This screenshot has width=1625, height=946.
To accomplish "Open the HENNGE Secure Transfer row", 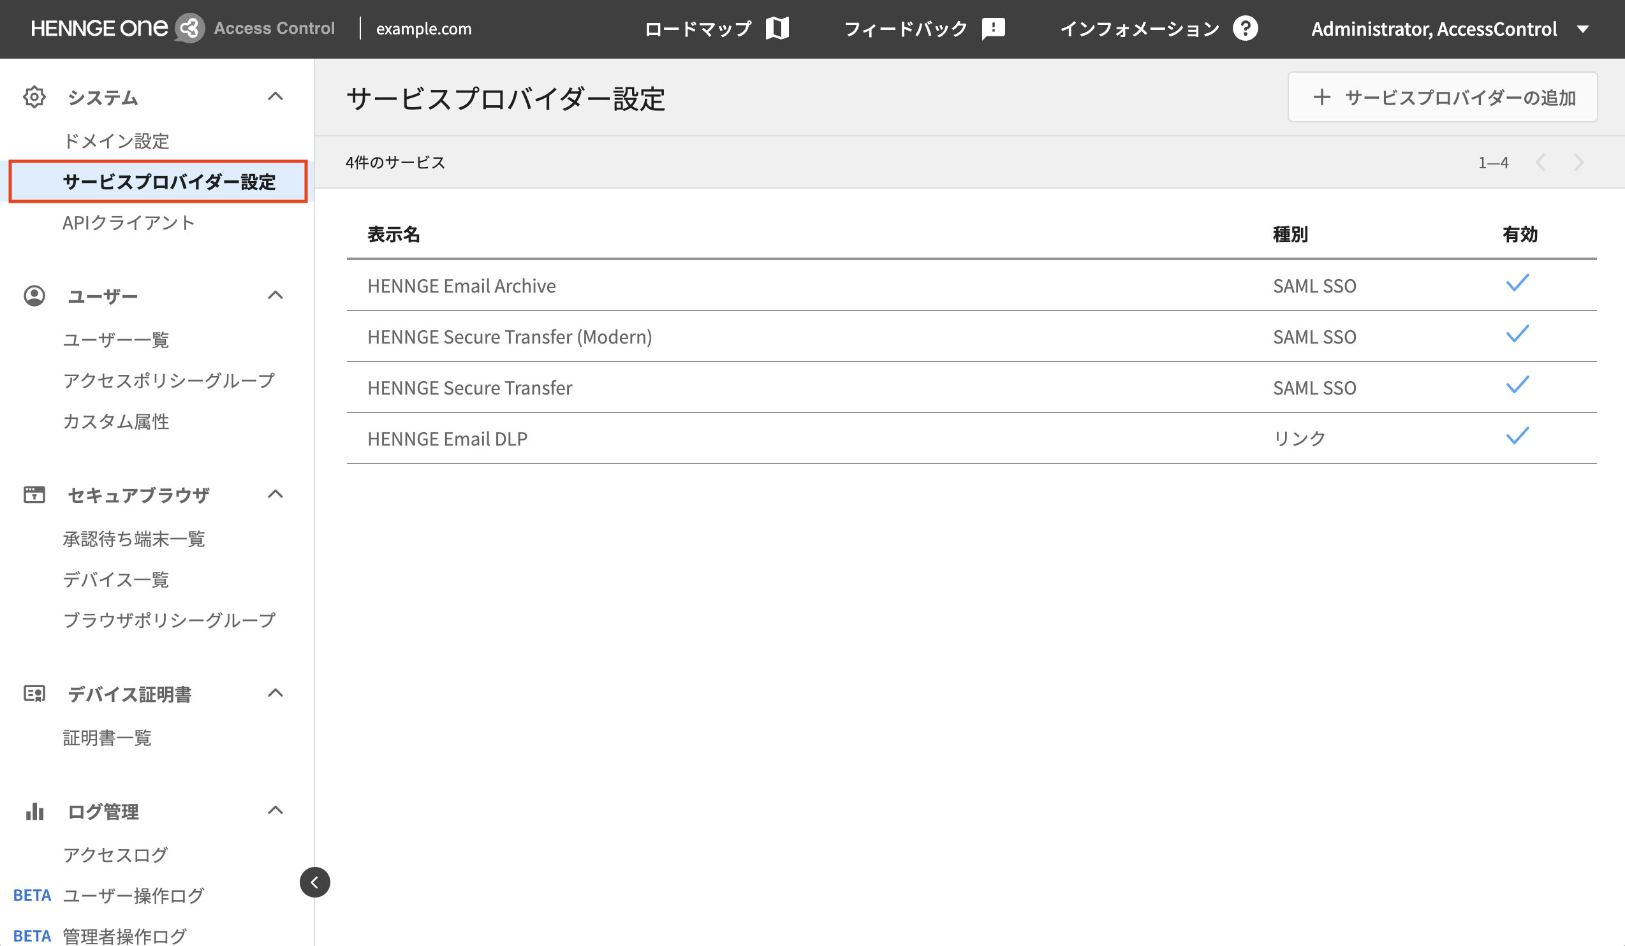I will point(971,388).
